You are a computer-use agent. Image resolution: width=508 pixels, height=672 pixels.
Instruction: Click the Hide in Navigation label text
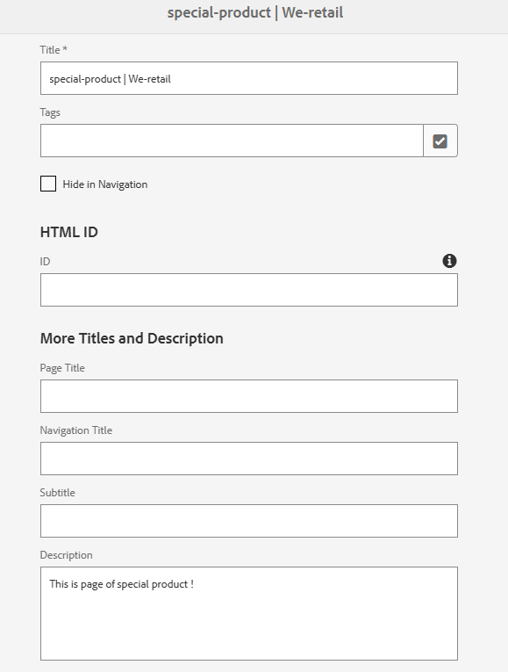click(x=105, y=184)
